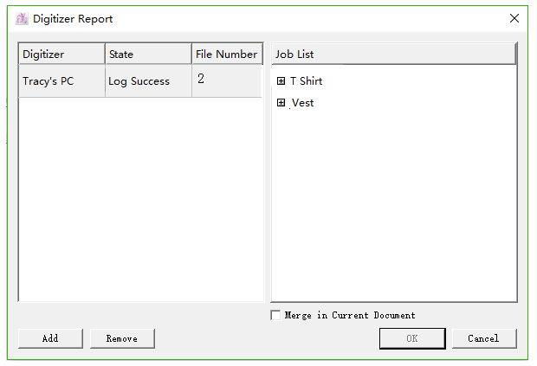
Task: Select Vest in Job List
Action: [303, 103]
